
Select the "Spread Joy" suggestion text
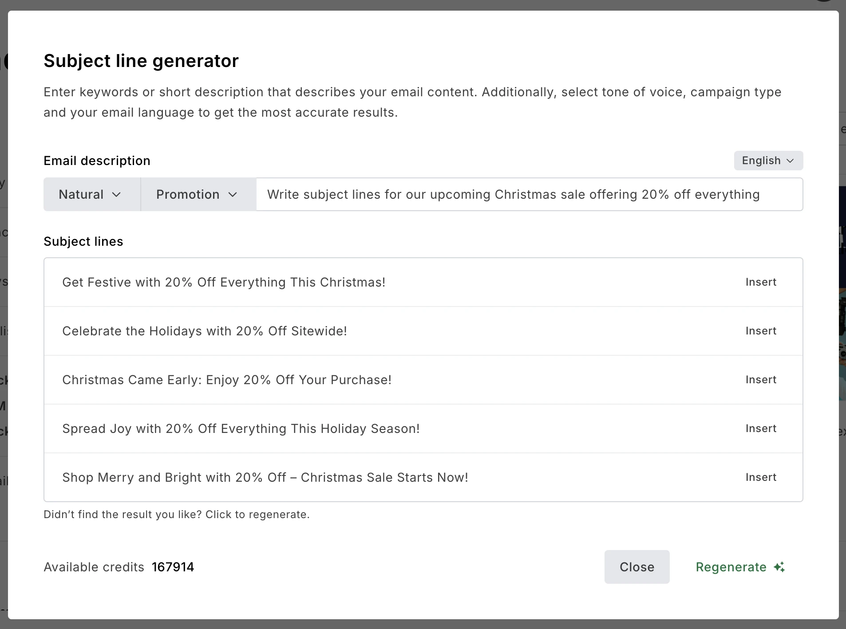click(x=241, y=429)
